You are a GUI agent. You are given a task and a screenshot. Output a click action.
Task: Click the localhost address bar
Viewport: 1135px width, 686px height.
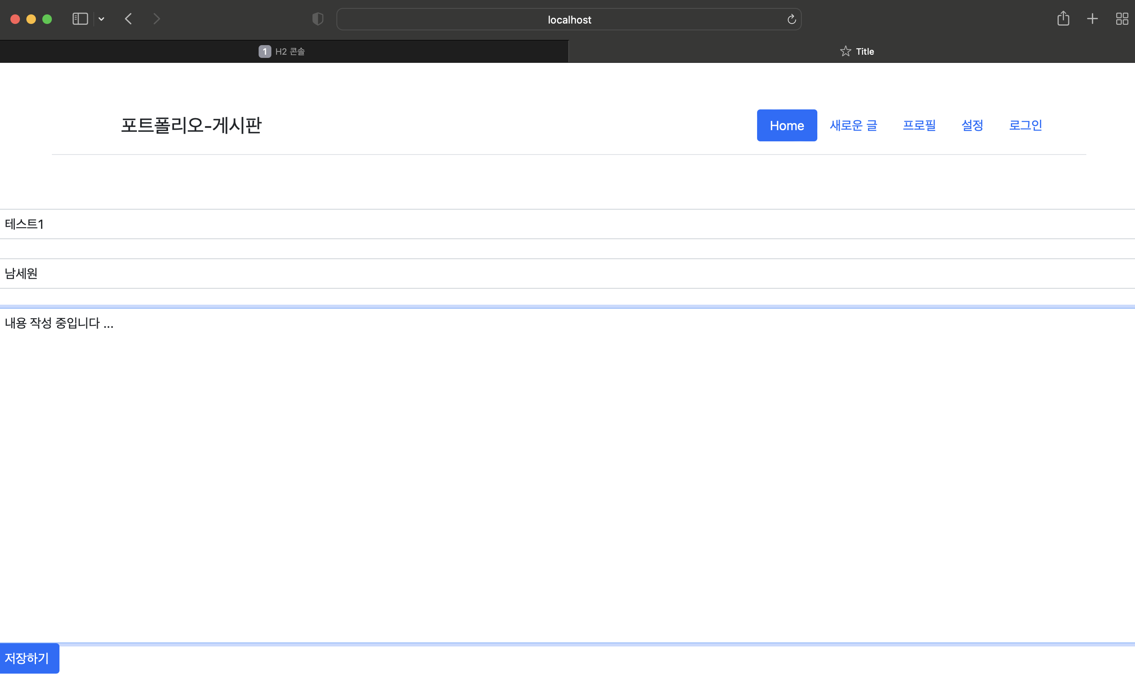(x=569, y=20)
